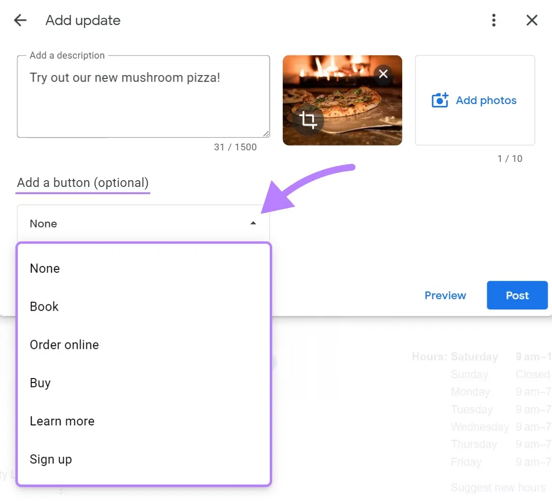Go back using the back arrow
The height and width of the screenshot is (502, 552).
click(x=20, y=20)
